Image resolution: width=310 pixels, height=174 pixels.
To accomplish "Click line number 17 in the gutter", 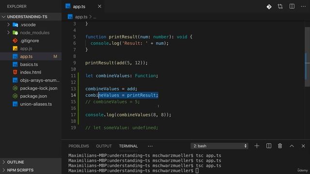I will click(x=73, y=115).
